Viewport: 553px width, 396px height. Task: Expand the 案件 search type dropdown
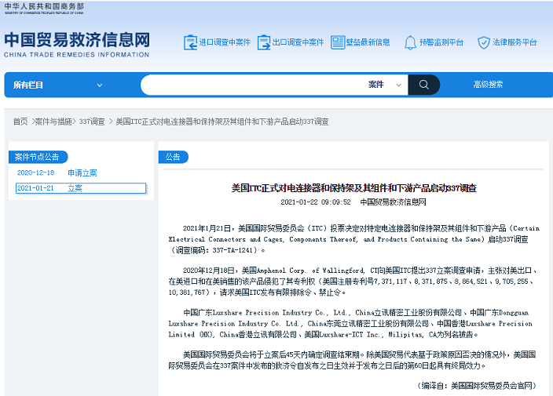[385, 85]
